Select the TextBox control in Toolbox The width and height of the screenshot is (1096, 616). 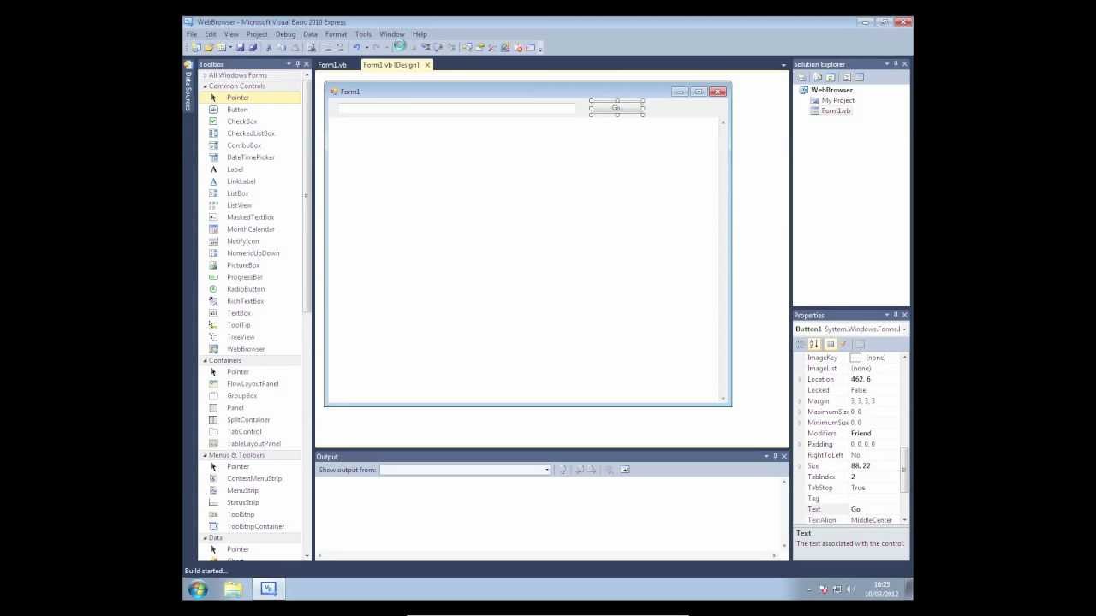(239, 313)
